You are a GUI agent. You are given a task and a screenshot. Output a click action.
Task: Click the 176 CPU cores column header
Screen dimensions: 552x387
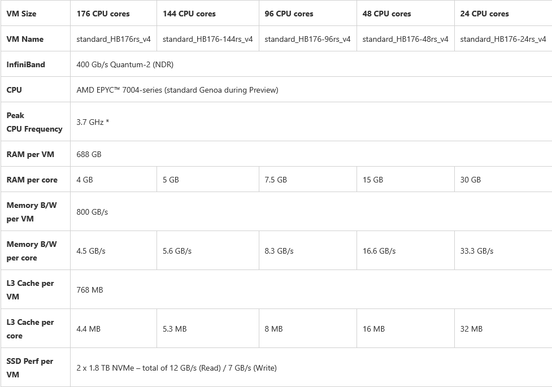tap(103, 14)
